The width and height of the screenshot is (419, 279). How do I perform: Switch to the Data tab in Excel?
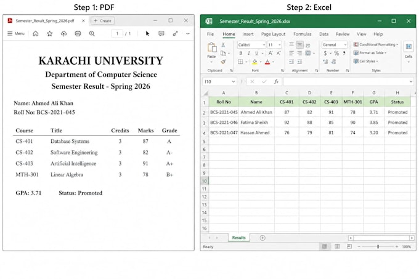pyautogui.click(x=323, y=34)
